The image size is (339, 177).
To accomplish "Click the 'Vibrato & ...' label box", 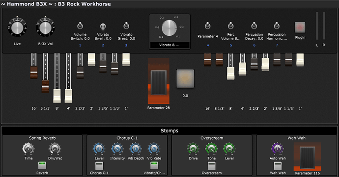I will (169, 45).
